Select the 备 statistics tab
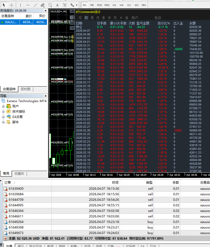 127,18
